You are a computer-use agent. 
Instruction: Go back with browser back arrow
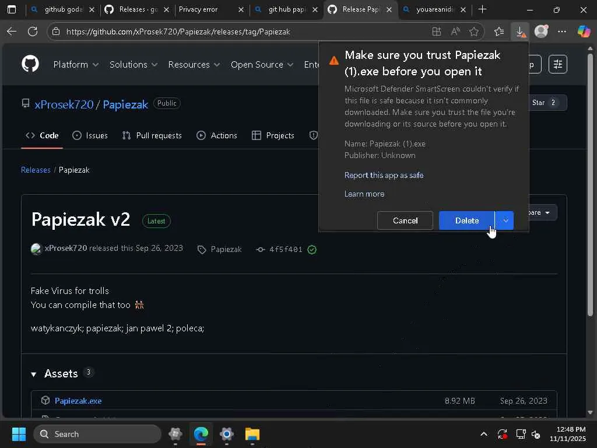click(x=12, y=32)
